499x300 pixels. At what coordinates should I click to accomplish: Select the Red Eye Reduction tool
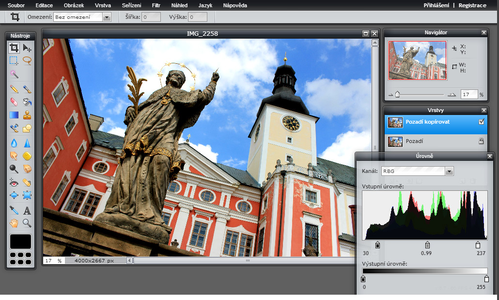[x=14, y=182]
